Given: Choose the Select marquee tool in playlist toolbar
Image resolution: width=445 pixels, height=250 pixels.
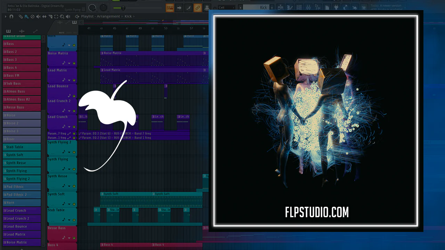Looking at the screenshot, I should (x=56, y=16).
